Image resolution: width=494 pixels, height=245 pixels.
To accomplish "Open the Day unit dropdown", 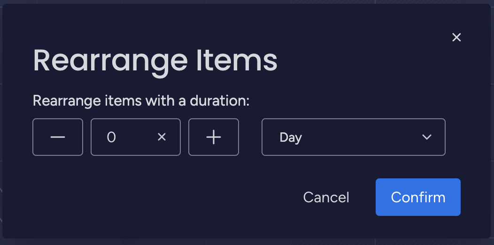I will pyautogui.click(x=353, y=137).
